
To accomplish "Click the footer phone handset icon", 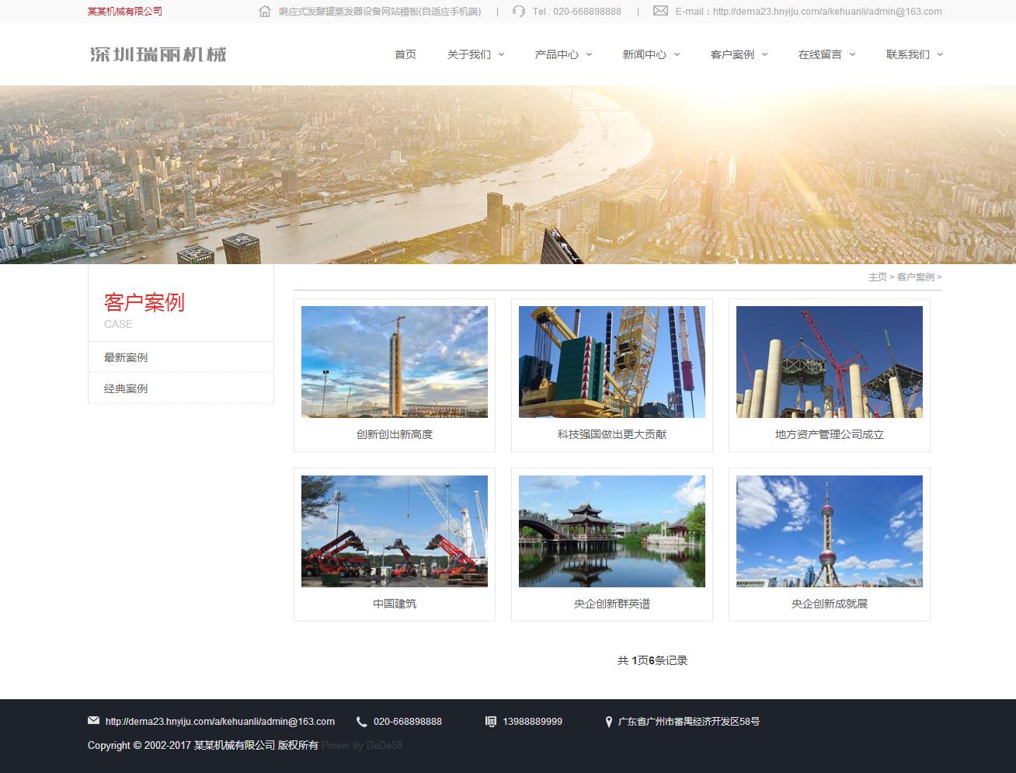I will [361, 722].
